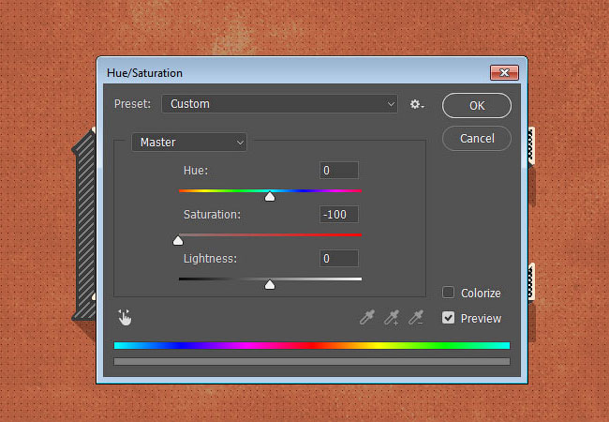Select the Subtract from Sample eyedropper
This screenshot has width=609, height=422.
(x=416, y=318)
